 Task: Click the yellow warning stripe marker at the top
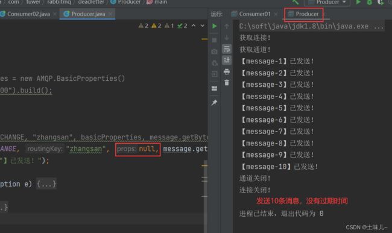(x=204, y=39)
